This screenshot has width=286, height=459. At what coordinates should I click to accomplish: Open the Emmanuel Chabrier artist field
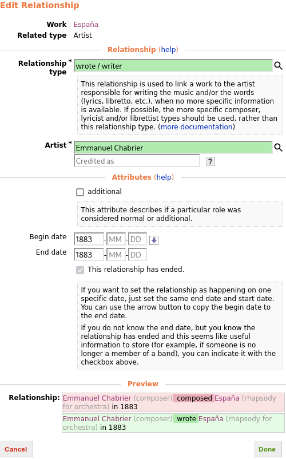point(173,148)
